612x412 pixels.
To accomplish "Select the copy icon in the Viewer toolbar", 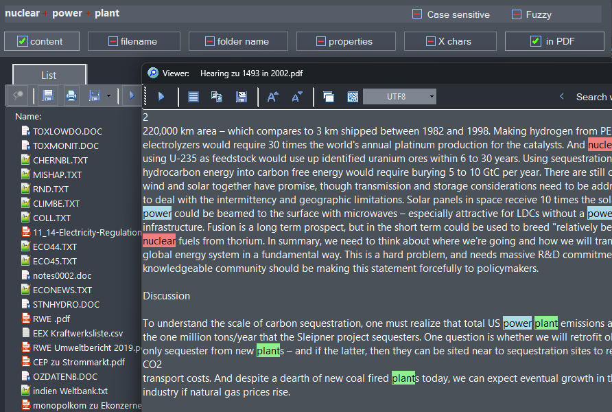I will pos(217,96).
